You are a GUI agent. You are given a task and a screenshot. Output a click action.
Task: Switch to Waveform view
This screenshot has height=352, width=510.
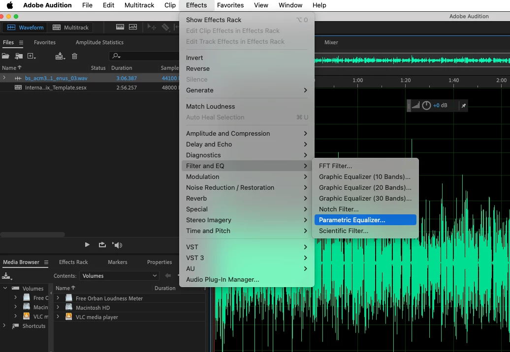click(25, 27)
